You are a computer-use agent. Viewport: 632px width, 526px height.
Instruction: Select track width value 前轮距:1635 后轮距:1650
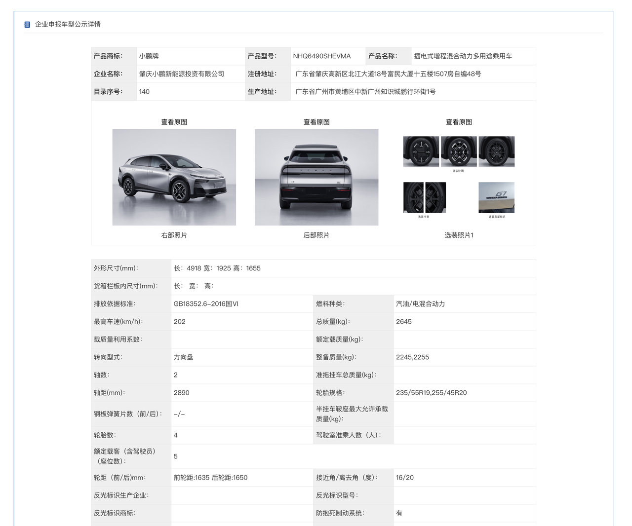[x=210, y=478]
